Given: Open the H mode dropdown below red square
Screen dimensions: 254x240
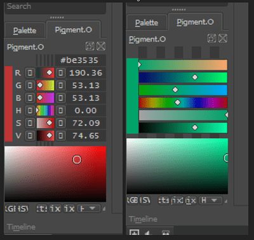Looking at the screenshot, I should [x=89, y=209].
